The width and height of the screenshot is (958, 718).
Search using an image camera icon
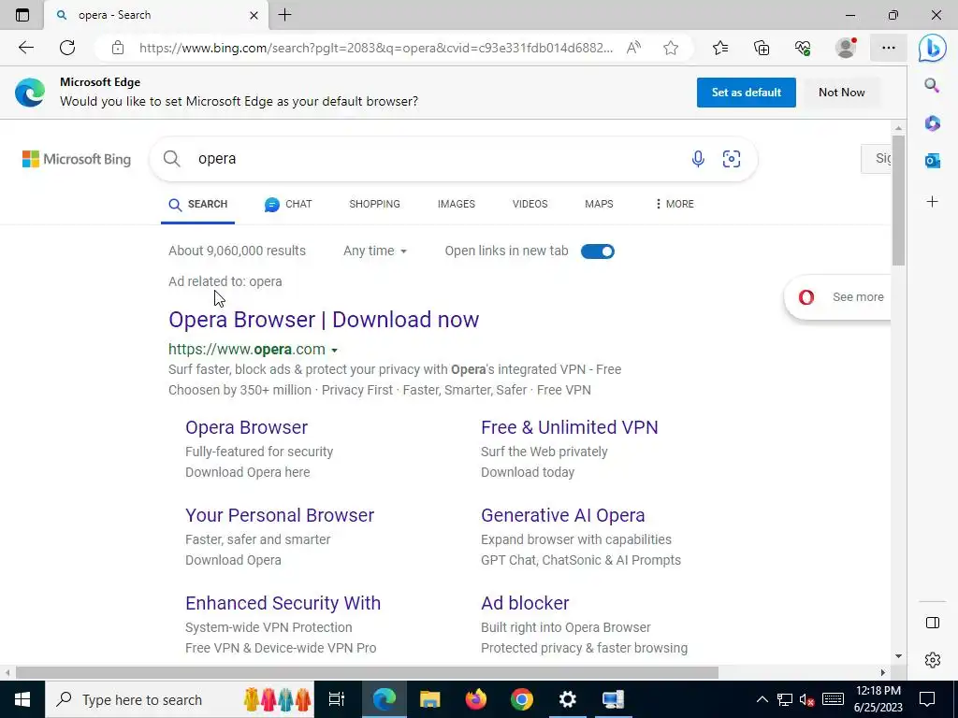coord(732,159)
